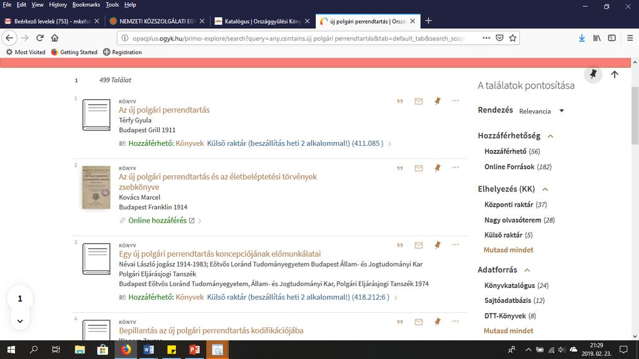Screen dimensions: 639x359
Task: Open History menu
Action: point(58,4)
